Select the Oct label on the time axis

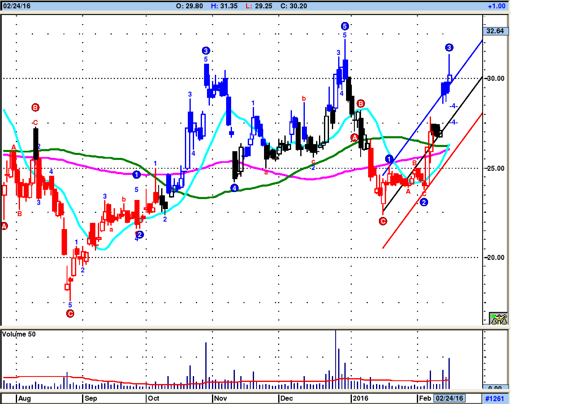(x=154, y=398)
